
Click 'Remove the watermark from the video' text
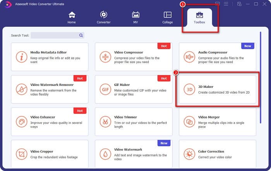point(53,92)
